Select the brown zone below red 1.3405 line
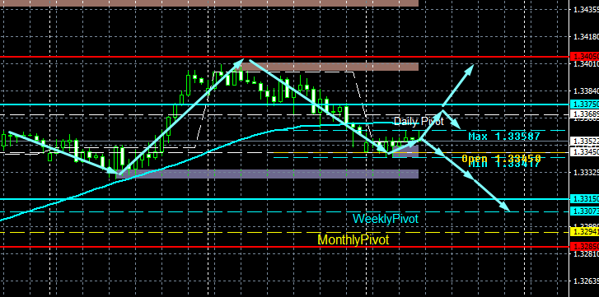The width and height of the screenshot is (599, 297). pos(330,67)
